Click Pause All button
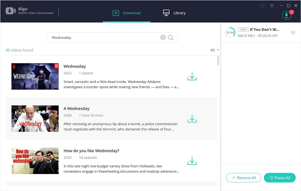This screenshot has height=191, width=301. click(280, 178)
